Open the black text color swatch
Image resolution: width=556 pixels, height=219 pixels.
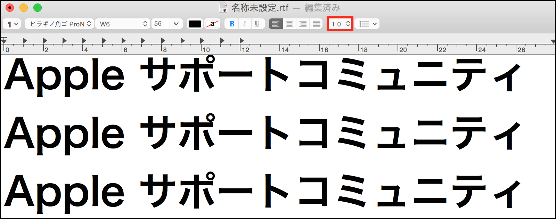point(195,24)
